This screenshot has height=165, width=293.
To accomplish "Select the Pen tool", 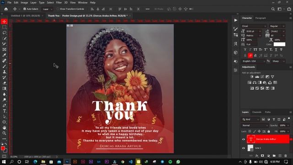I will (x=4, y=105).
